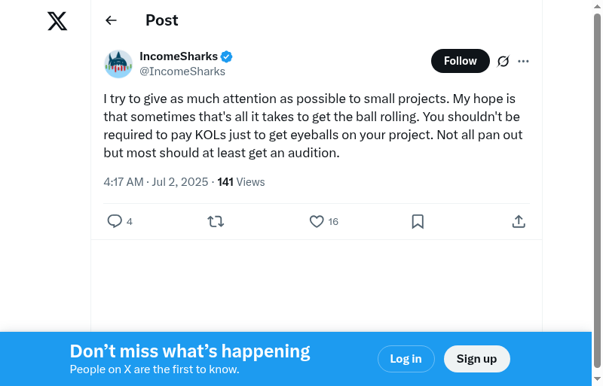603x386 pixels.
Task: Click the scrollbar down arrow
Action: 597,379
